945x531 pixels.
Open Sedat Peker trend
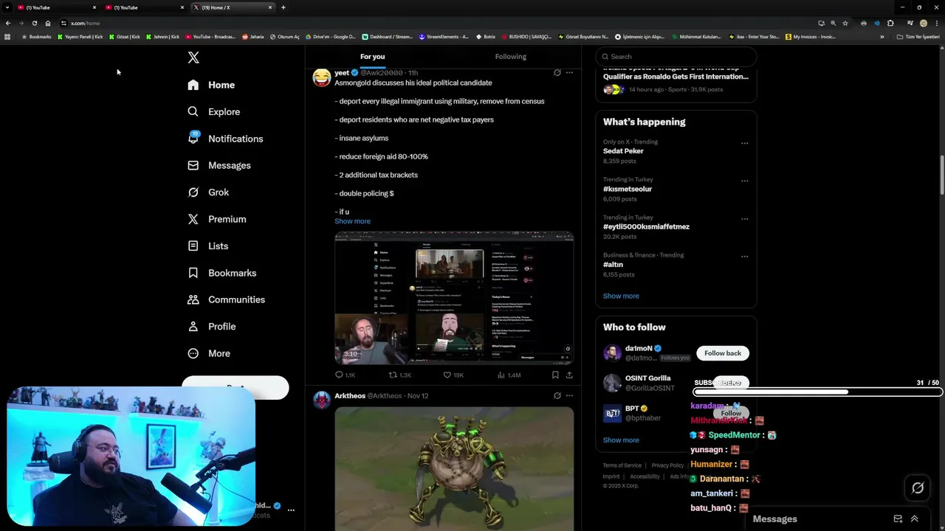click(623, 151)
